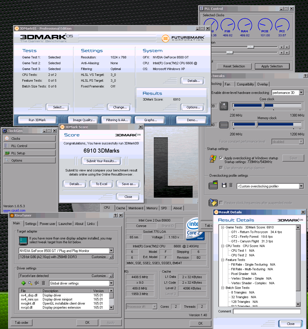308x329 pixels.
Task: Toggle Use alternate startup daemon checkbox
Action: click(x=221, y=168)
